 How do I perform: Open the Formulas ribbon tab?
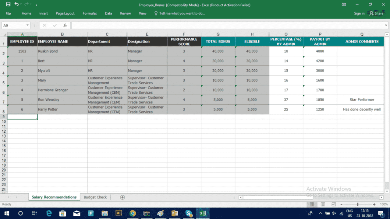click(90, 13)
